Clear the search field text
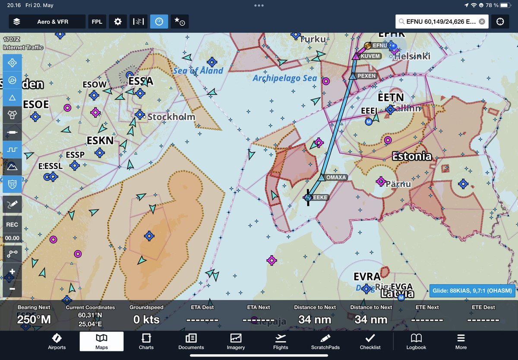 [x=482, y=22]
